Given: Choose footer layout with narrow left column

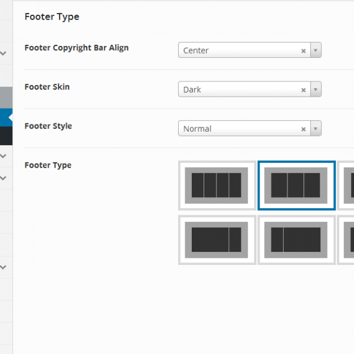Looking at the screenshot, I should tap(296, 240).
